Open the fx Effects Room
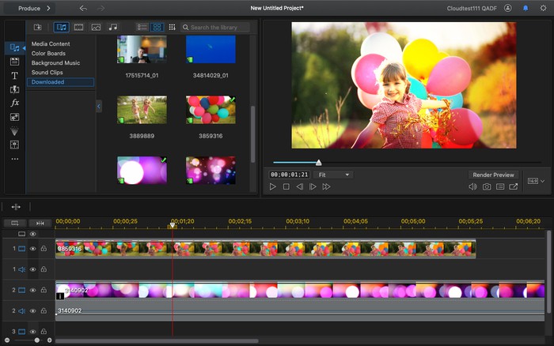Image resolution: width=554 pixels, height=346 pixels. point(14,103)
